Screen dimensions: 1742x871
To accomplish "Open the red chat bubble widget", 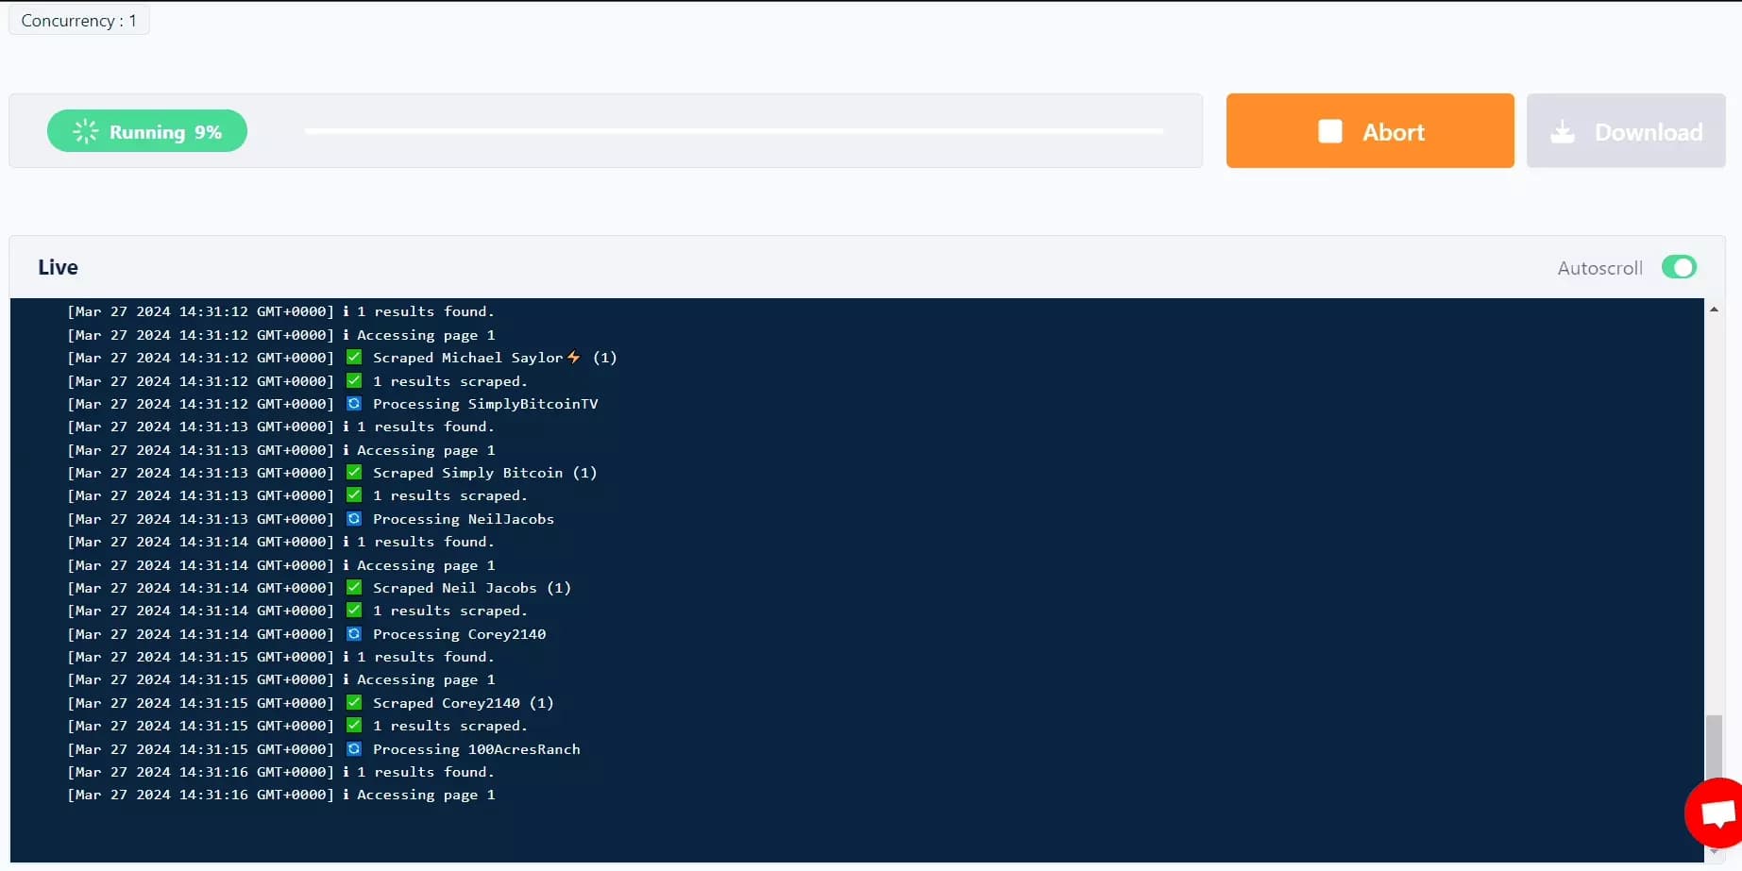I will tap(1717, 812).
